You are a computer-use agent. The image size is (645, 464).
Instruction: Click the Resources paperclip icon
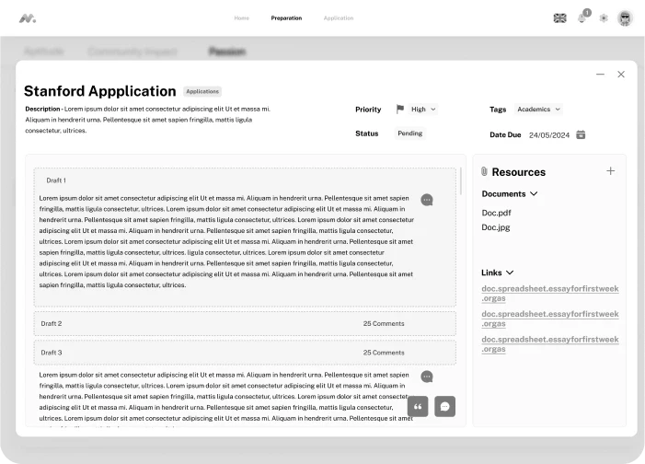pos(484,171)
